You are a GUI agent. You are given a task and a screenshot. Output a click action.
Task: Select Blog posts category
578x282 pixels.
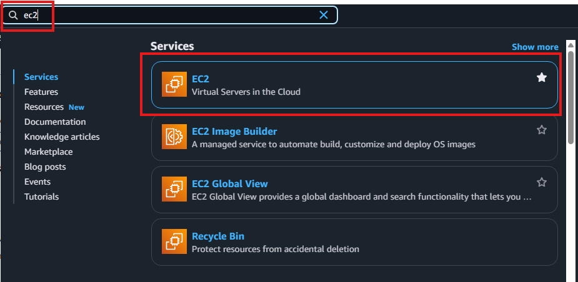(x=45, y=167)
